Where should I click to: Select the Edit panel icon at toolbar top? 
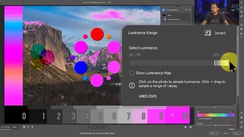pyautogui.click(x=241, y=7)
